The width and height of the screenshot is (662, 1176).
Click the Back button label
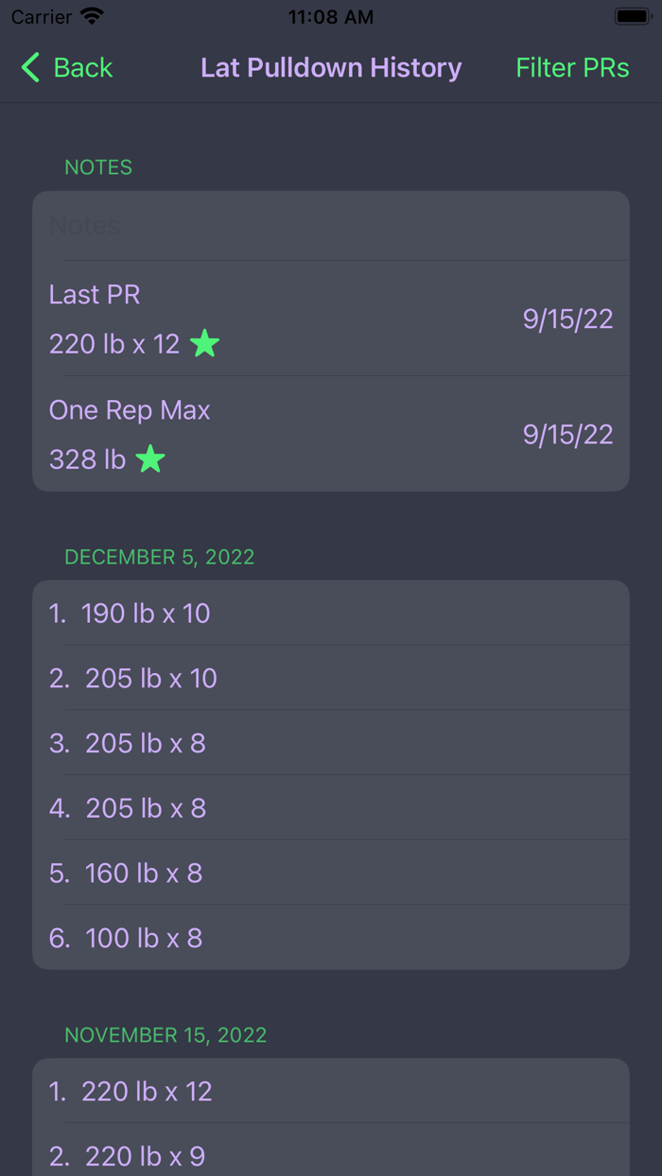click(82, 67)
